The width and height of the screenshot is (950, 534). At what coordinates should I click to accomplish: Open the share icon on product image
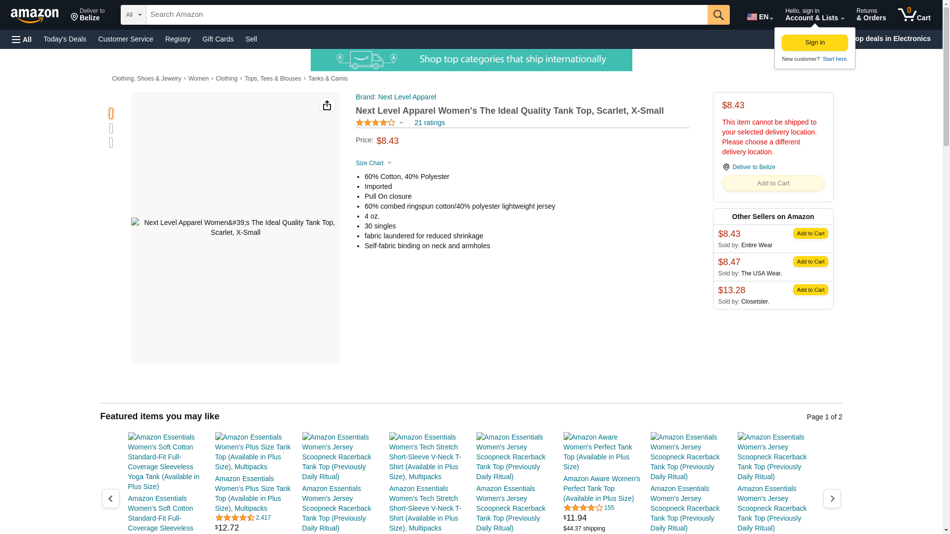(x=327, y=105)
